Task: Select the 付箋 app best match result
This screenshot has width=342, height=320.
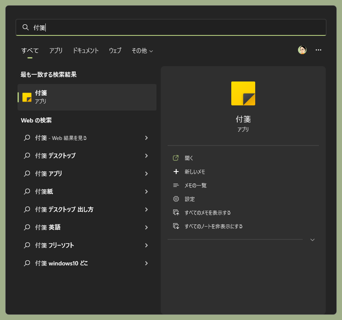Action: coord(87,97)
